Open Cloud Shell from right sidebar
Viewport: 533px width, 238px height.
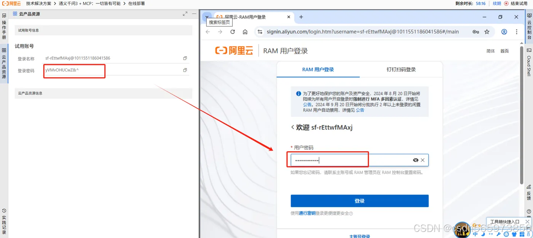(x=529, y=62)
